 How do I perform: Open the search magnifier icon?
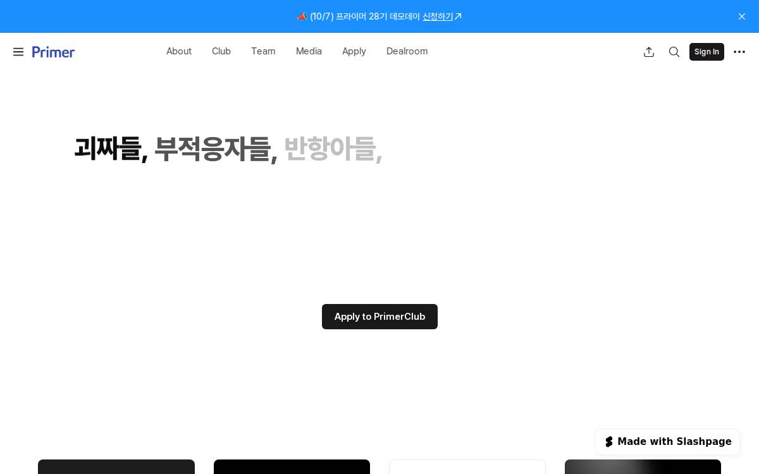click(x=674, y=52)
